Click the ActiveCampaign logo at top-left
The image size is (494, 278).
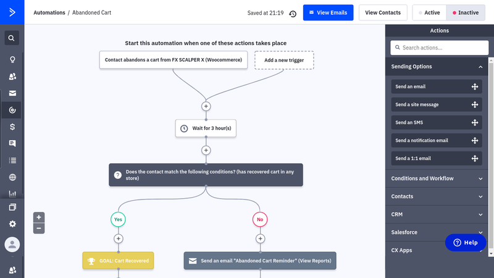(12, 12)
